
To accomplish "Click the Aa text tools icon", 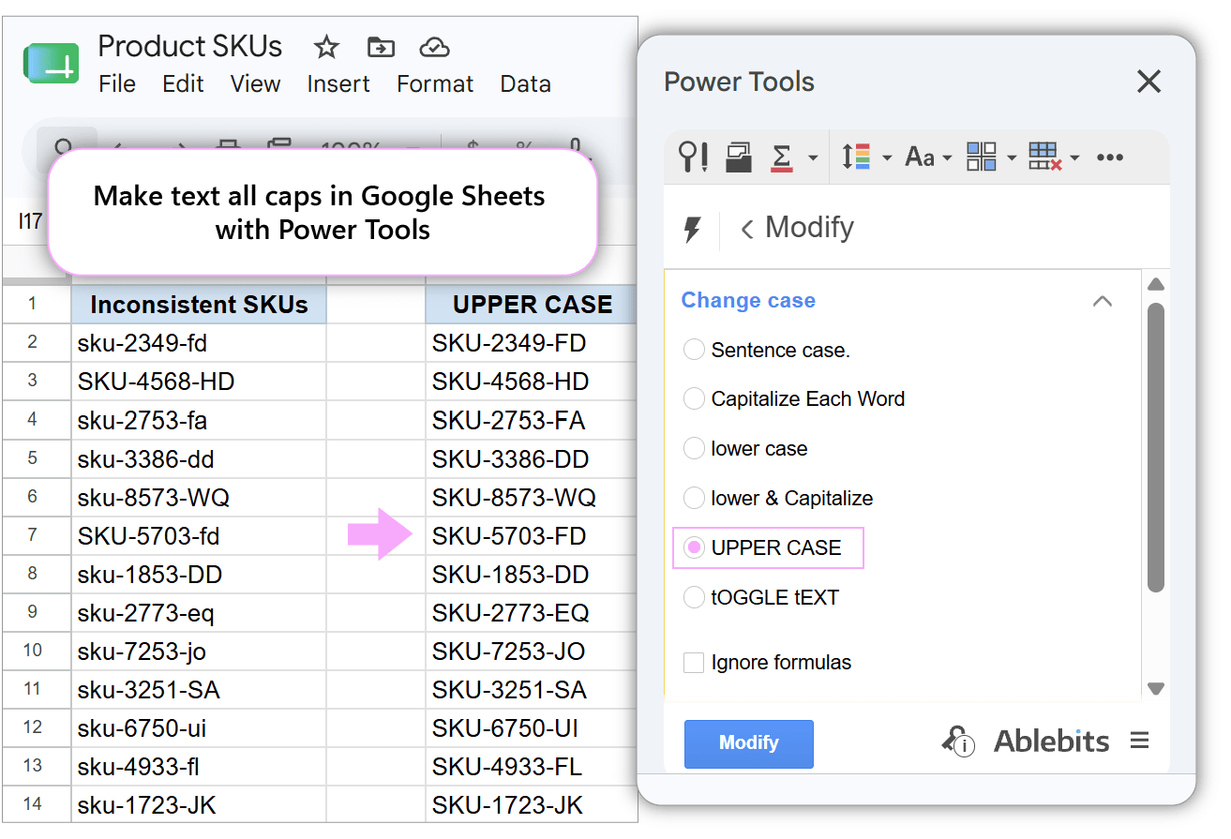I will [919, 157].
